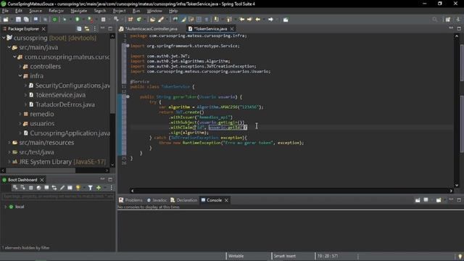Click the Back navigation arrow in toolbar
Screen dimensions: 464x261
pyautogui.click(x=258, y=20)
